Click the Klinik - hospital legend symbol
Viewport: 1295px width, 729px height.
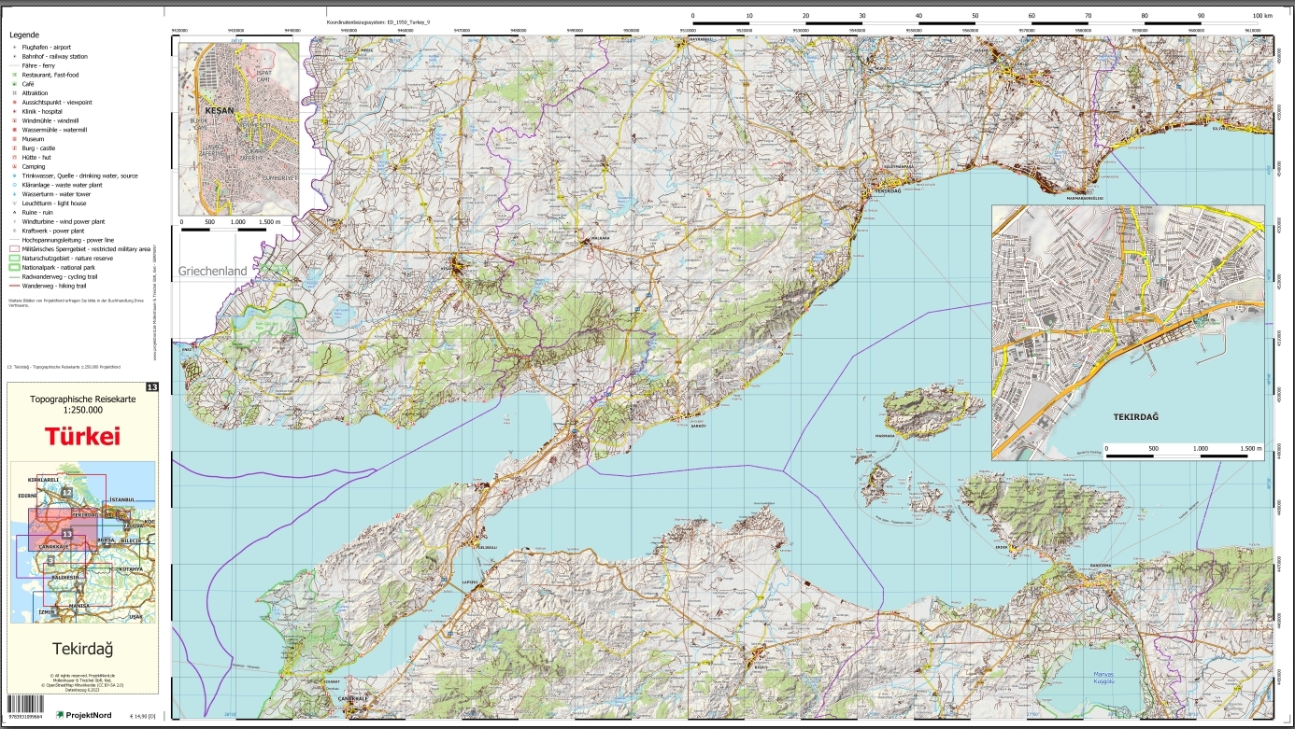click(14, 111)
